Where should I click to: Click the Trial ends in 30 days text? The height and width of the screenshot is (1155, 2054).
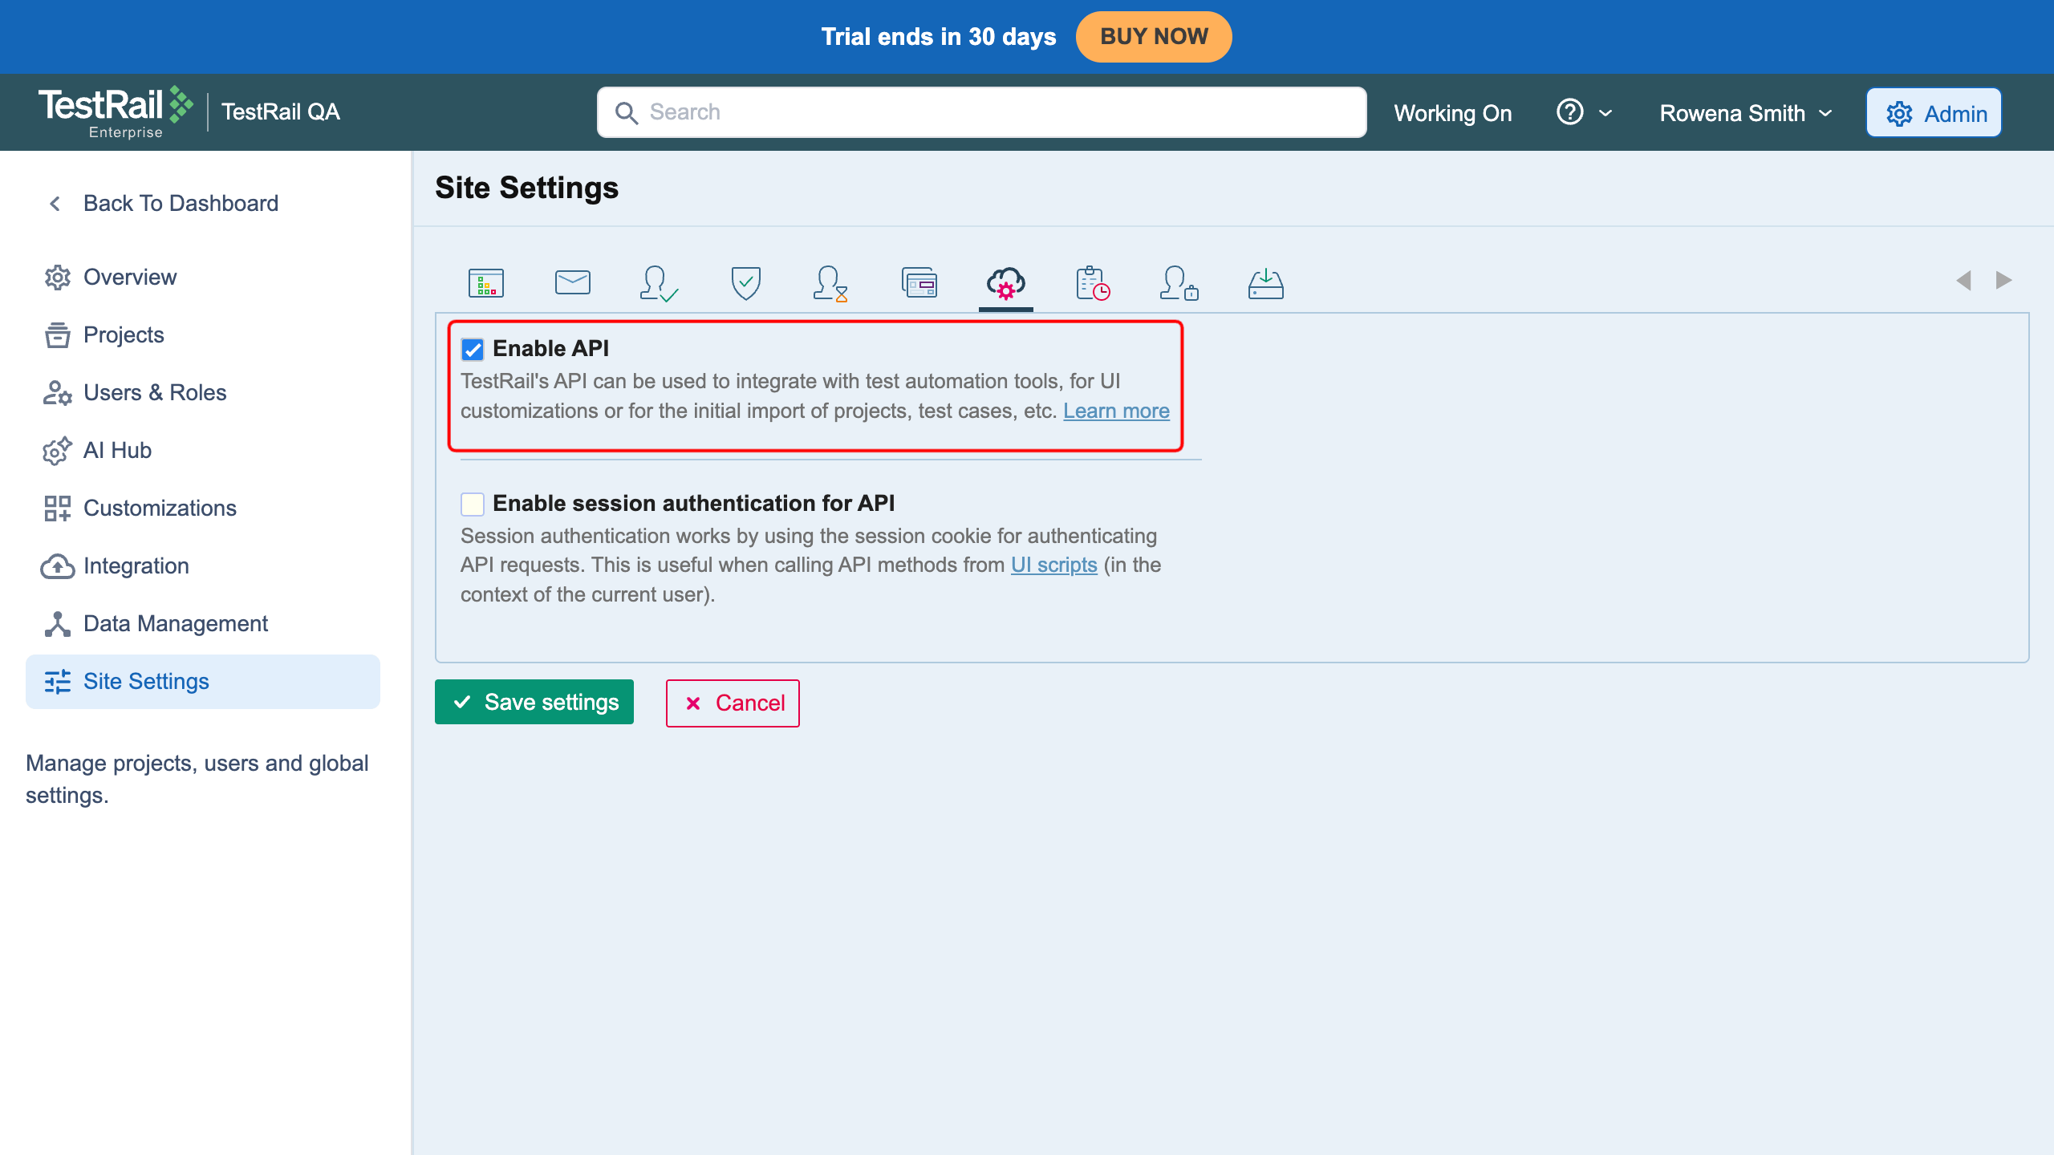click(939, 37)
